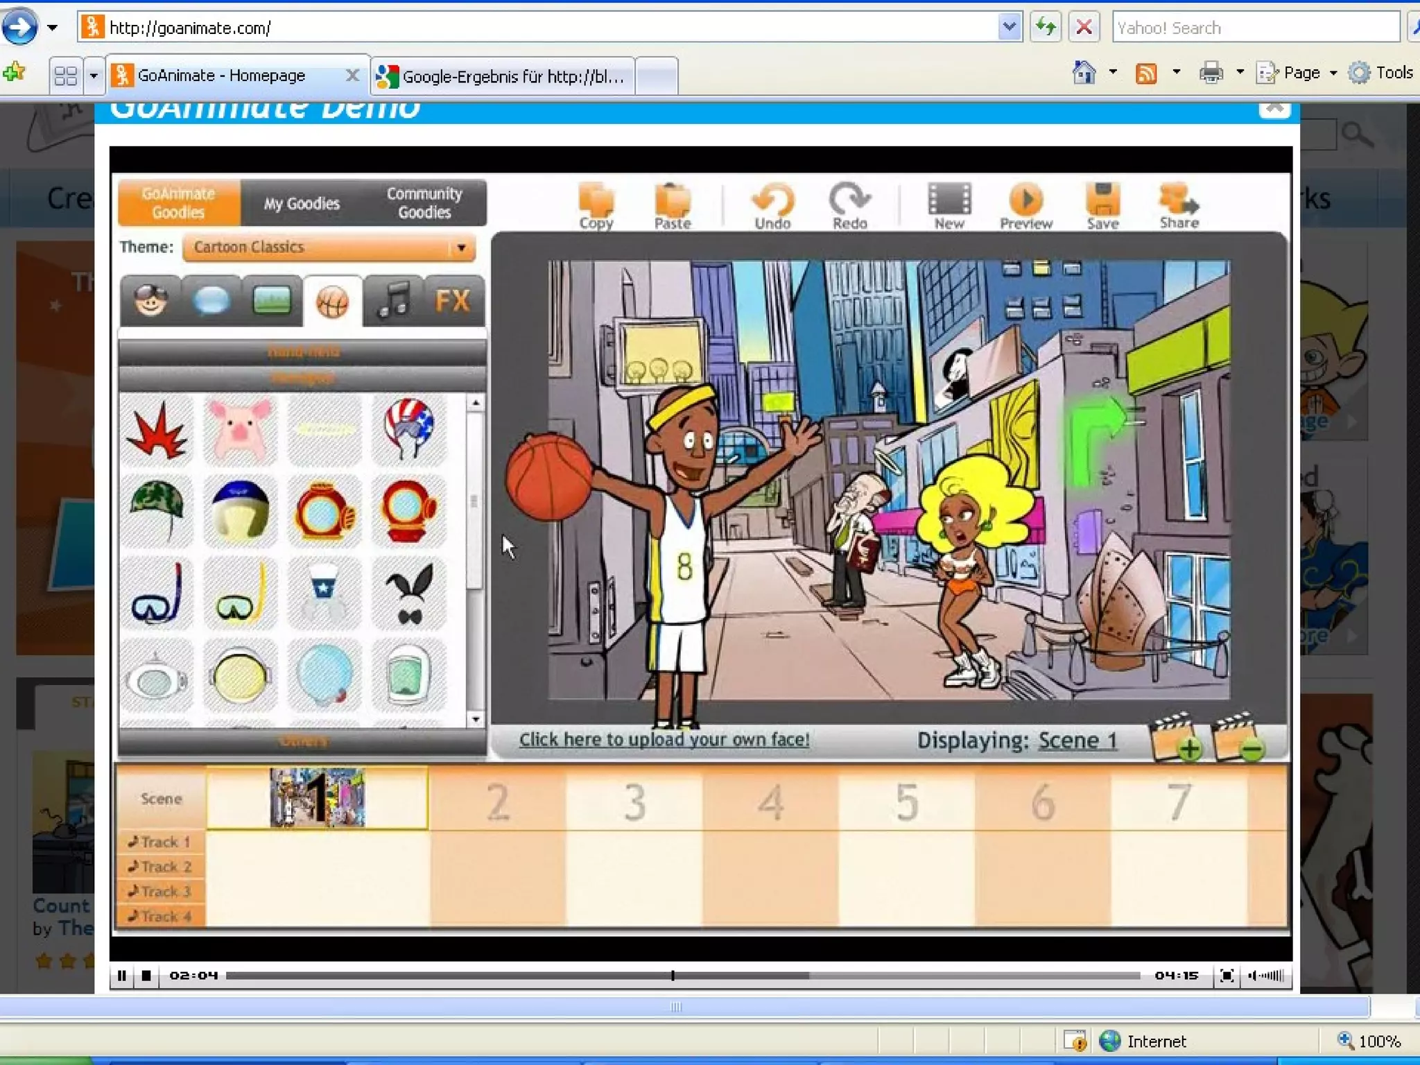Select the pink pig mask prop
Viewport: 1420px width, 1065px height.
(240, 429)
